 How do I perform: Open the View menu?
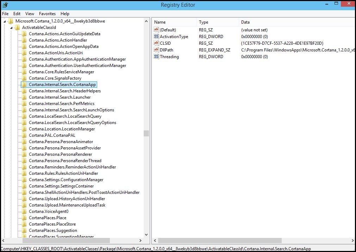click(x=30, y=14)
